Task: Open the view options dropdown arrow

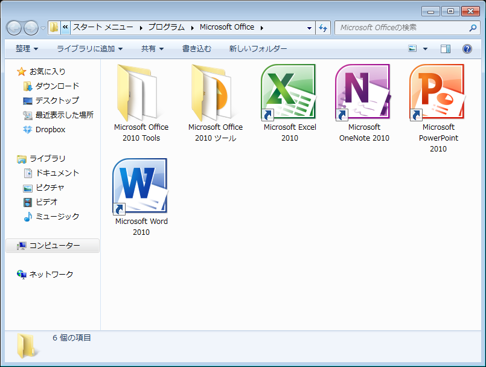Action: (x=425, y=49)
